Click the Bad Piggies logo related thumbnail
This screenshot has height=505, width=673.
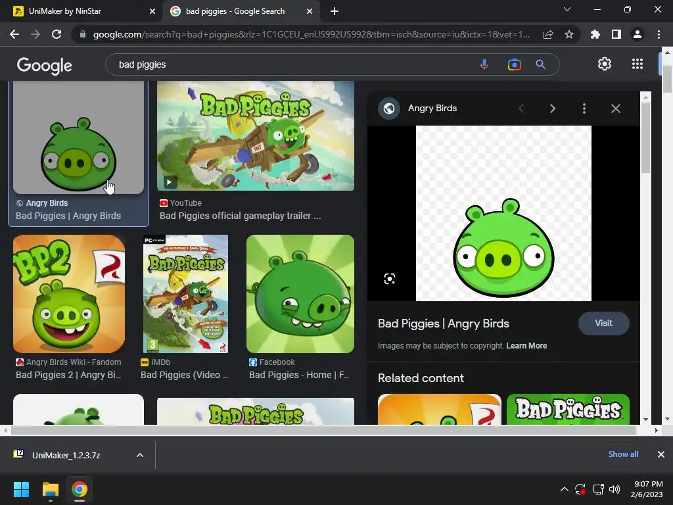coord(568,409)
